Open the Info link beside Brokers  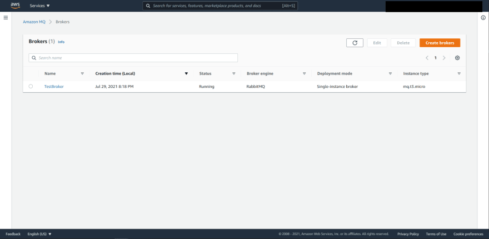tap(61, 42)
